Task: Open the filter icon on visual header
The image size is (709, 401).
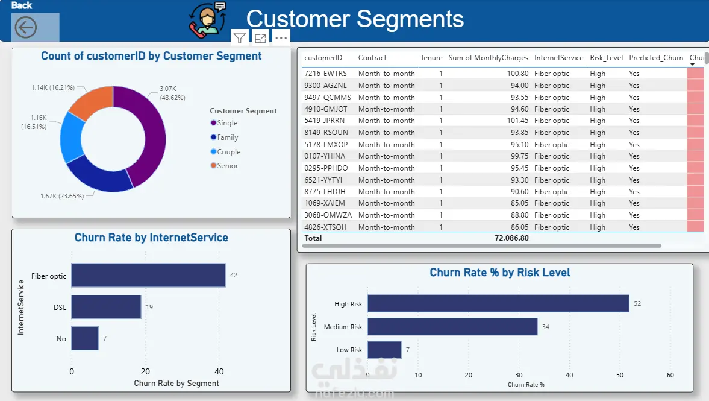Action: [240, 38]
